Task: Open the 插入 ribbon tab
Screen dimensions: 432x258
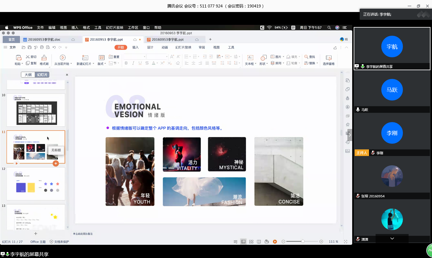Action: pyautogui.click(x=136, y=47)
